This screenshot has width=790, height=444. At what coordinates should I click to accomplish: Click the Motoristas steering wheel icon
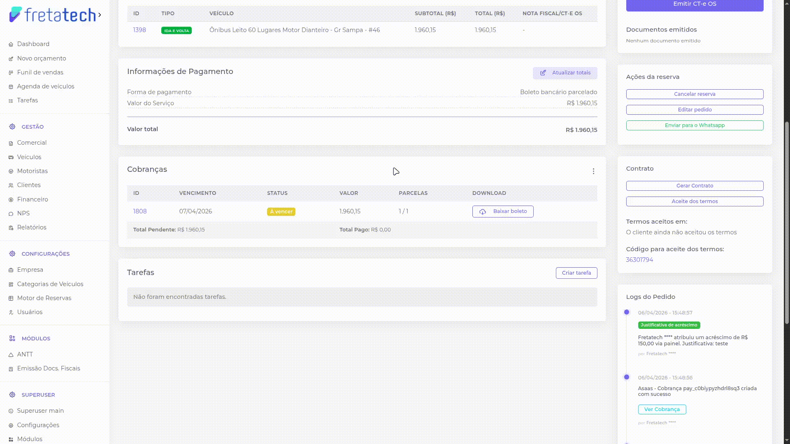click(x=11, y=171)
